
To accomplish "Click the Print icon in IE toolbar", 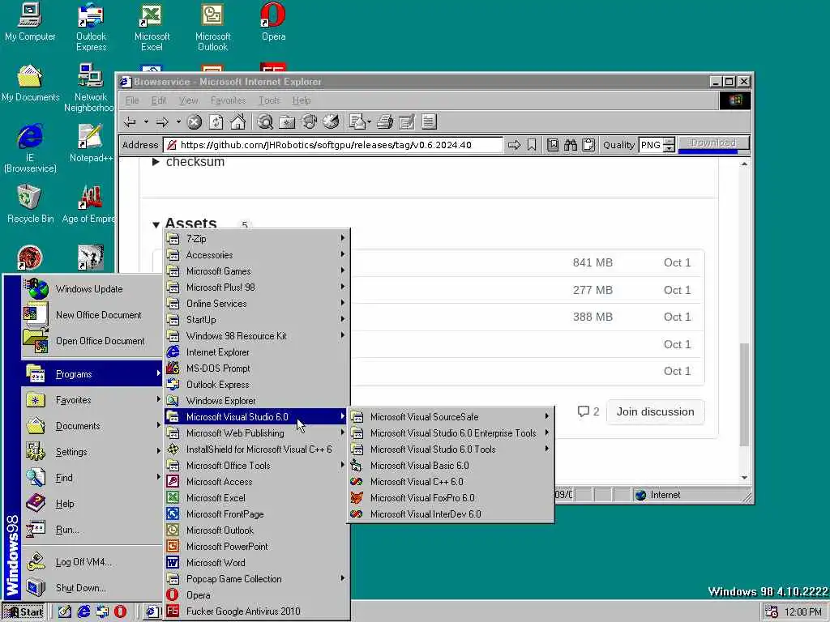I will [x=385, y=122].
